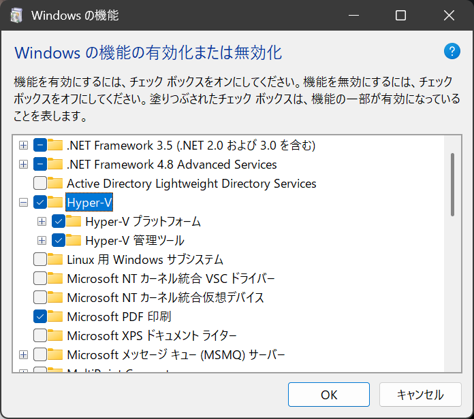This screenshot has height=419, width=474.
Task: Uncheck the Microsoft PDF 印刷 checkbox
Action: (40, 316)
